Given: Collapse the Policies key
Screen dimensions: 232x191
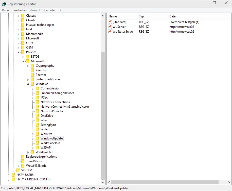Looking at the screenshot, I should pyautogui.click(x=18, y=52).
